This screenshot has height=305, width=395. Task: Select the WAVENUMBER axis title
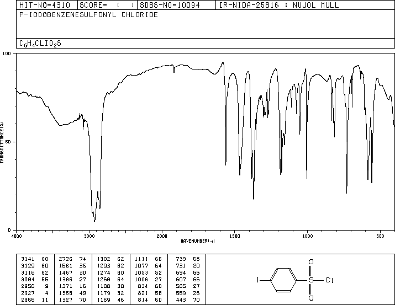[x=198, y=241]
